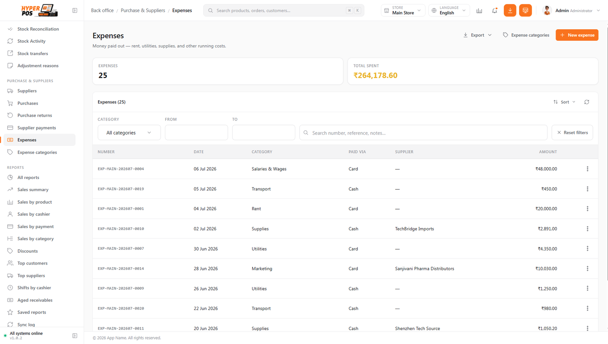Click the Sales summary trend icon

[x=10, y=190]
